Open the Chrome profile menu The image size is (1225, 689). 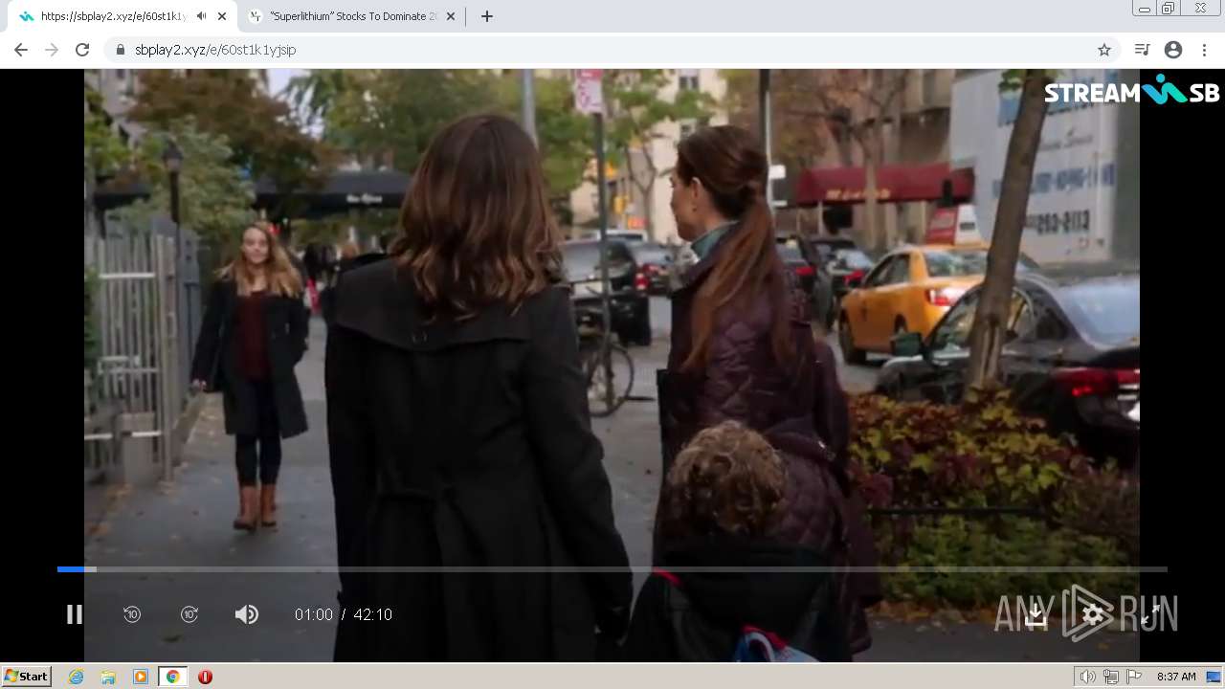[x=1173, y=50]
